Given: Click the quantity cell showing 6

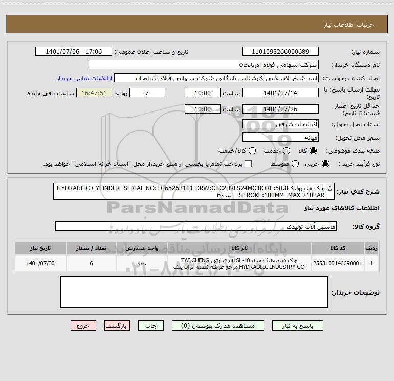Looking at the screenshot, I should tap(91, 263).
